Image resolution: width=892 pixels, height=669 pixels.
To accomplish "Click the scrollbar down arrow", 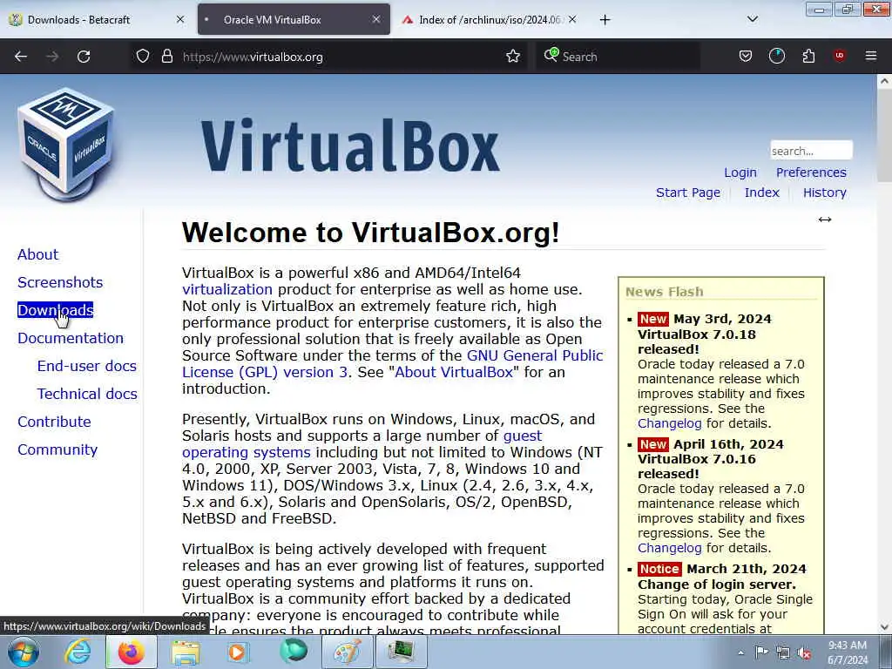I will pos(884,627).
